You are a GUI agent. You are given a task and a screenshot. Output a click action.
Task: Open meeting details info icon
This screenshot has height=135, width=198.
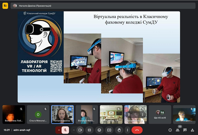170,130
